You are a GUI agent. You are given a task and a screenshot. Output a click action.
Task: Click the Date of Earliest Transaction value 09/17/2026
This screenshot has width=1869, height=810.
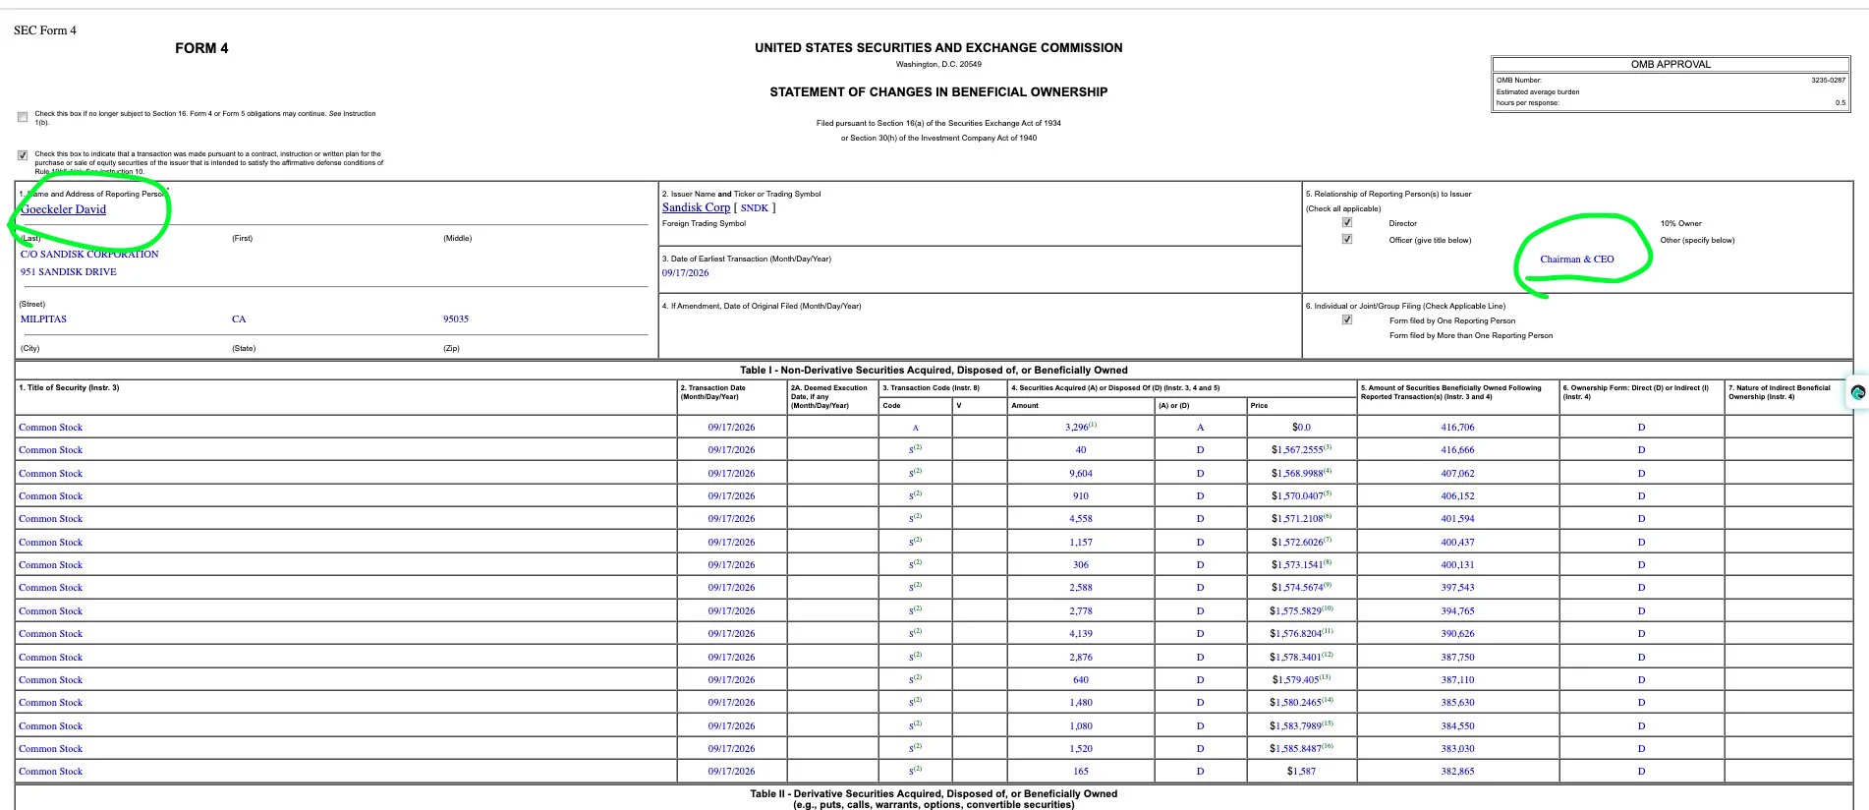point(685,273)
